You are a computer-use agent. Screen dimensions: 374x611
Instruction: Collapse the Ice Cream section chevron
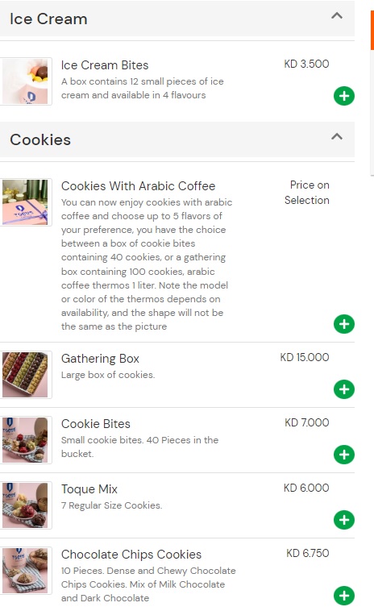337,15
